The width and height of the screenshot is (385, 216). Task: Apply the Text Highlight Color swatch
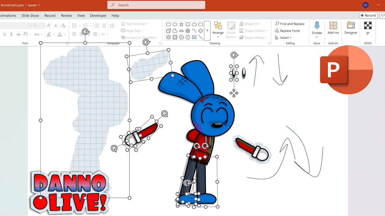click(x=49, y=34)
